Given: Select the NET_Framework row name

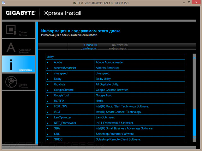Looking at the screenshot, I should (x=65, y=123).
